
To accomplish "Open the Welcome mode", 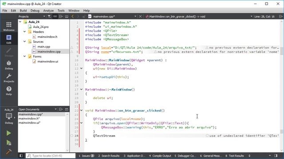I will (x=9, y=26).
